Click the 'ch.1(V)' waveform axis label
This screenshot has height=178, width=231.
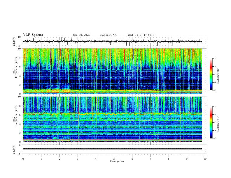pos(14,41)
